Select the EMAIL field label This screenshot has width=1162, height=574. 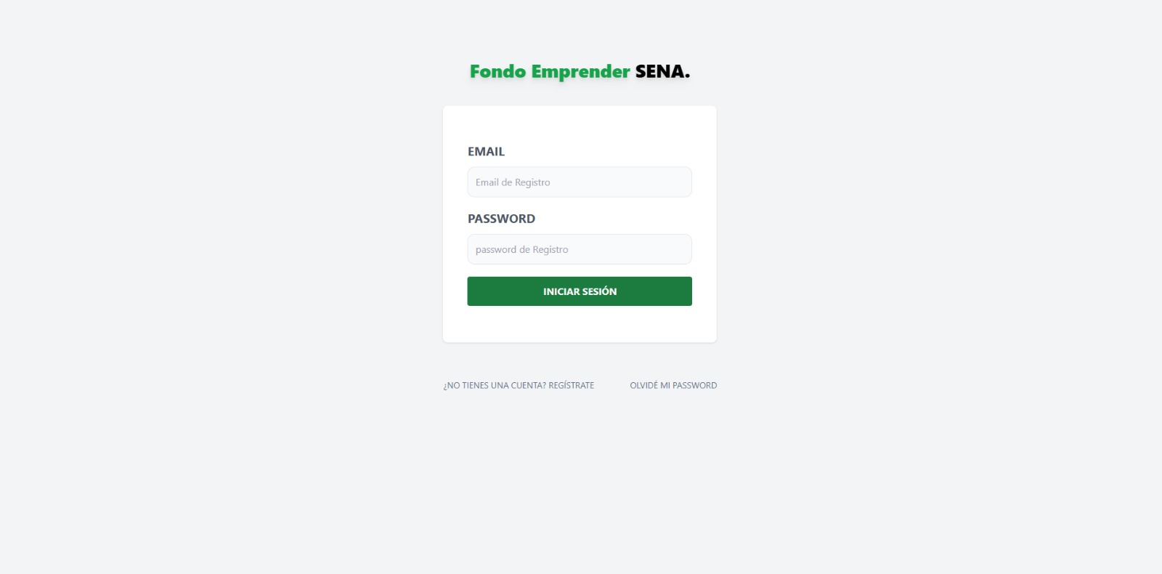click(x=486, y=151)
